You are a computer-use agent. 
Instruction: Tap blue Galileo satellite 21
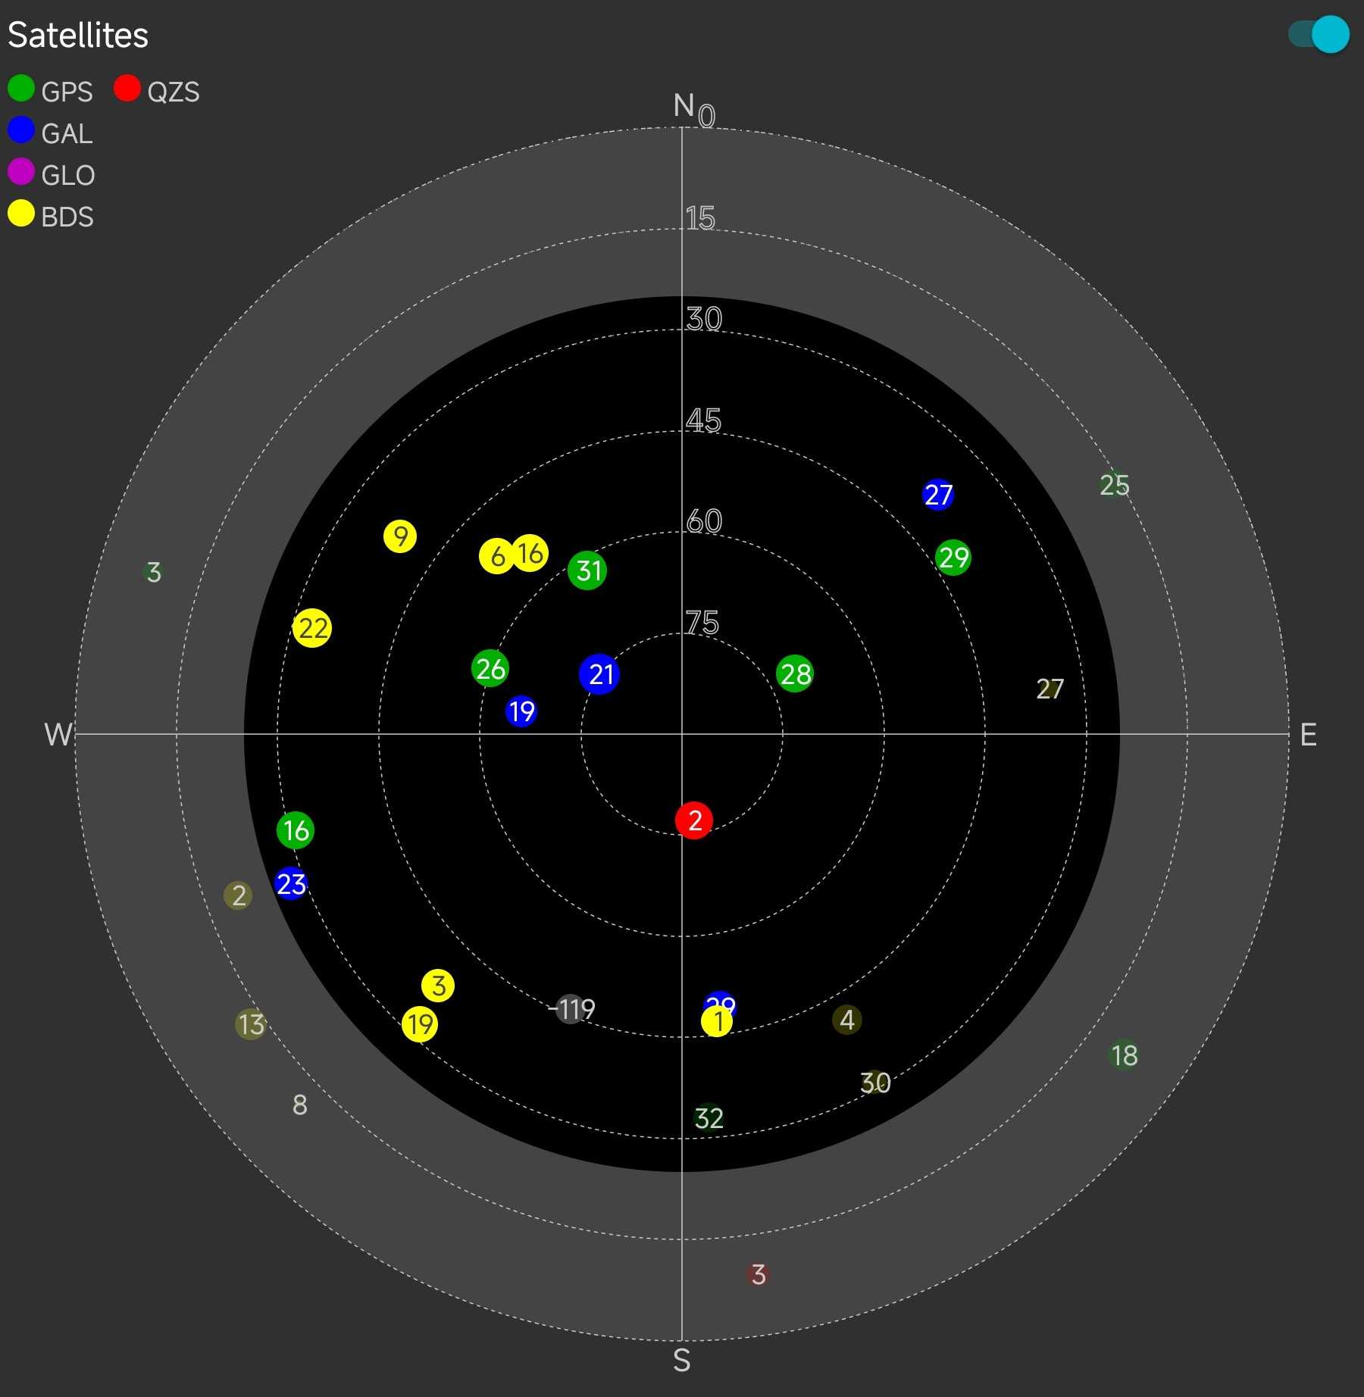pyautogui.click(x=599, y=674)
